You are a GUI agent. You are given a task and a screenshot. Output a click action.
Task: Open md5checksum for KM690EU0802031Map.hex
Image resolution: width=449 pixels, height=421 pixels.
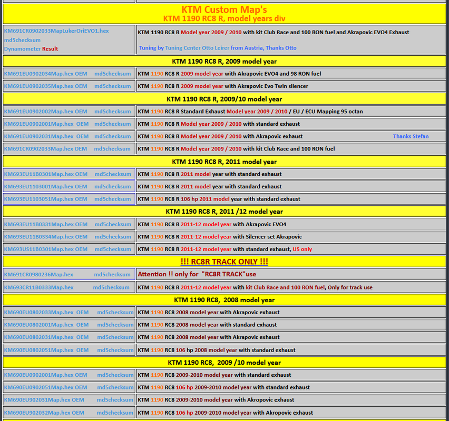pyautogui.click(x=115, y=337)
